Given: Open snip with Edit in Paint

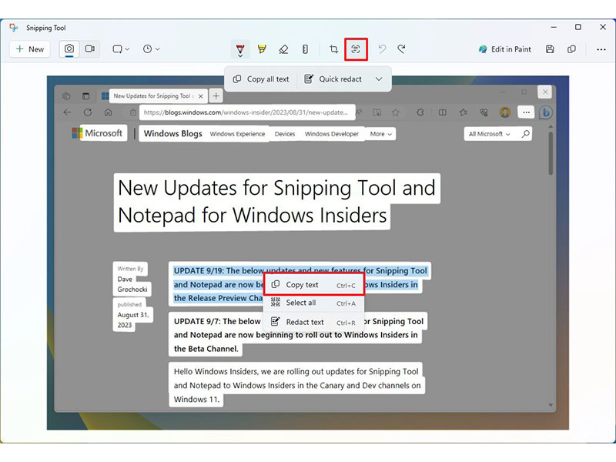Looking at the screenshot, I should pos(505,49).
